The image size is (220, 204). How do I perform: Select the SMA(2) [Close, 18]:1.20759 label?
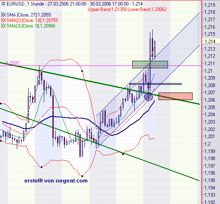(32, 20)
